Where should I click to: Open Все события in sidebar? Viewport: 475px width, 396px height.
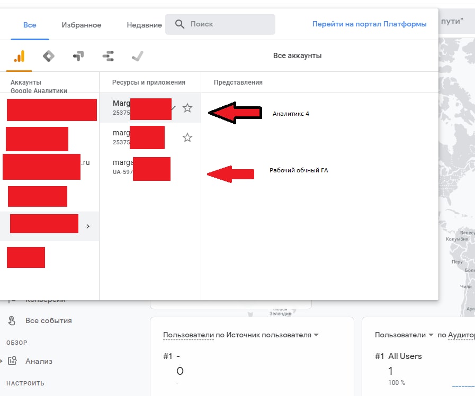pos(49,321)
